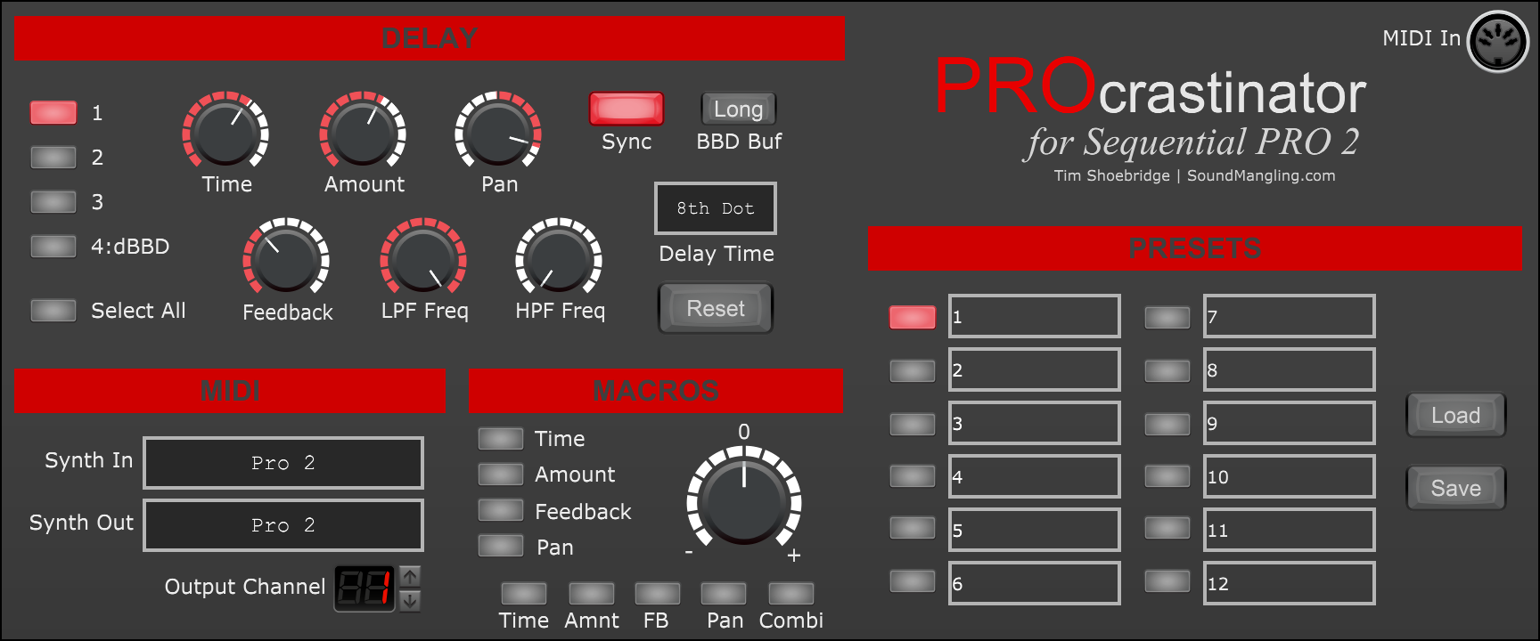Viewport: 1540px width, 641px height.
Task: Click the MIDI In connector icon
Action: (1498, 42)
